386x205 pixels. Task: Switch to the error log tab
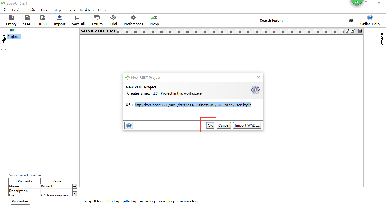pyautogui.click(x=147, y=201)
